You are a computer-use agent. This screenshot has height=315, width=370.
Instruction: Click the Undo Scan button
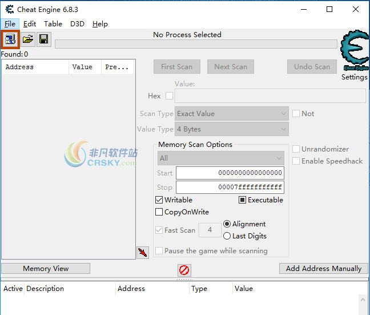pos(312,67)
